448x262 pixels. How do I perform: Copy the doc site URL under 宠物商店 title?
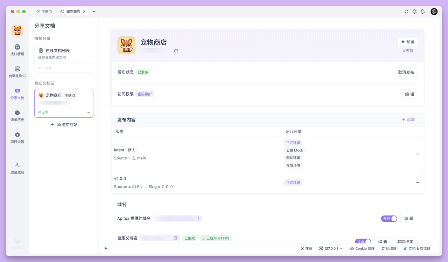(176, 50)
